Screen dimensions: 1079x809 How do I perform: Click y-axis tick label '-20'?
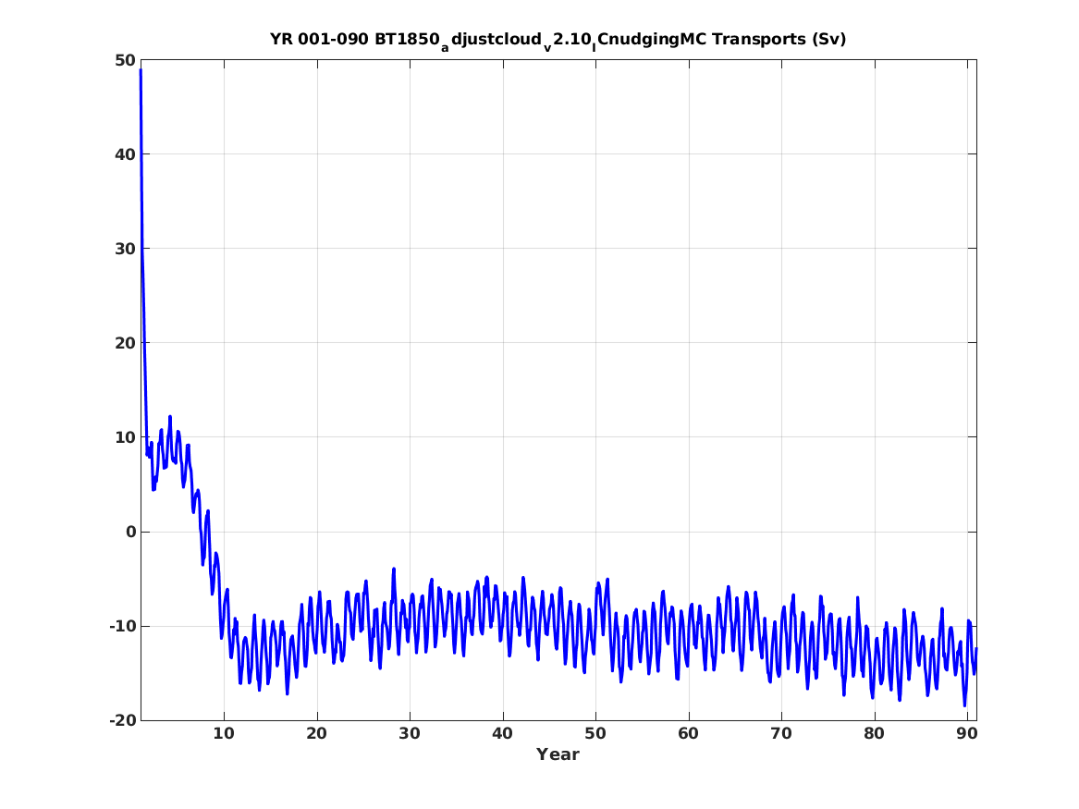click(x=122, y=720)
